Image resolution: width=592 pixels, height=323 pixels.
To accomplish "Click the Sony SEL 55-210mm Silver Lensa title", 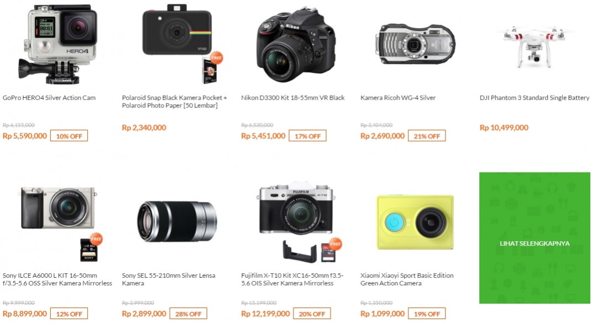I will click(x=169, y=279).
